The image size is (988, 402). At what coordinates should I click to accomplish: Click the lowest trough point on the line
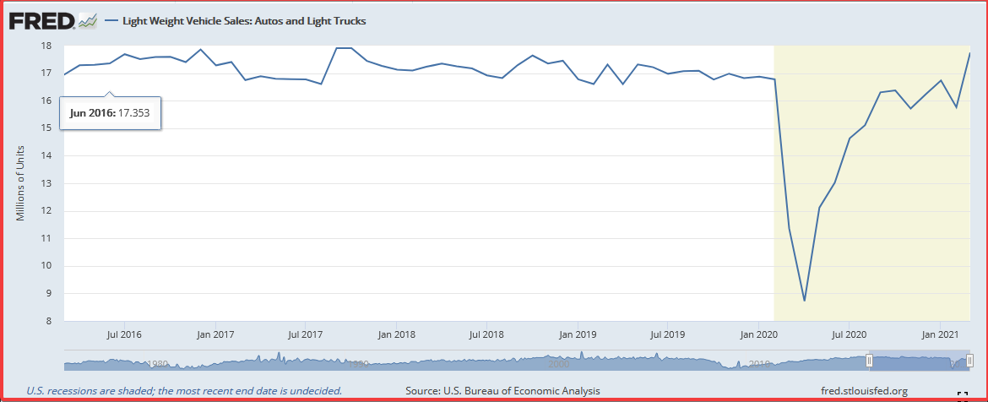pos(804,300)
